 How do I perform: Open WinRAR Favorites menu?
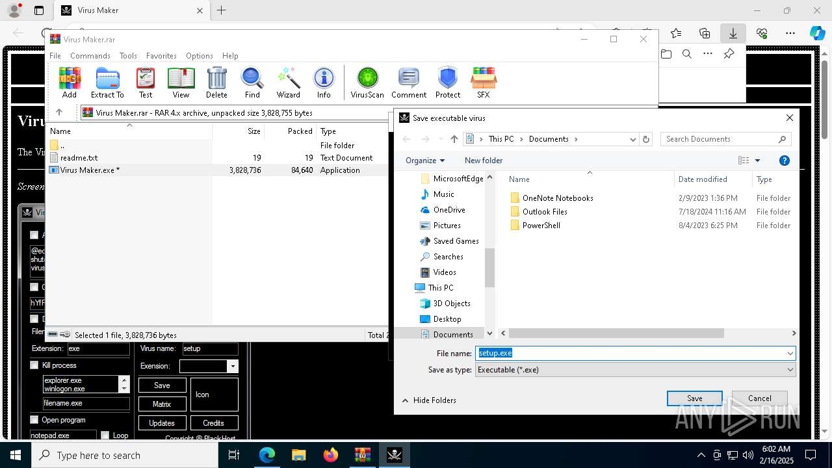(x=161, y=56)
